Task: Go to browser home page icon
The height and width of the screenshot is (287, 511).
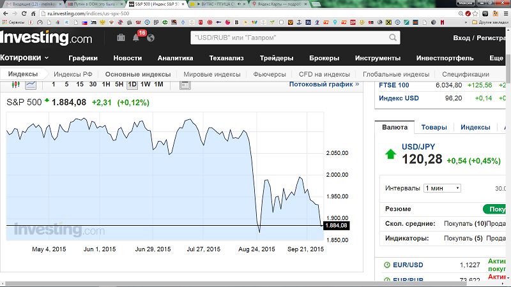Action: click(x=33, y=13)
